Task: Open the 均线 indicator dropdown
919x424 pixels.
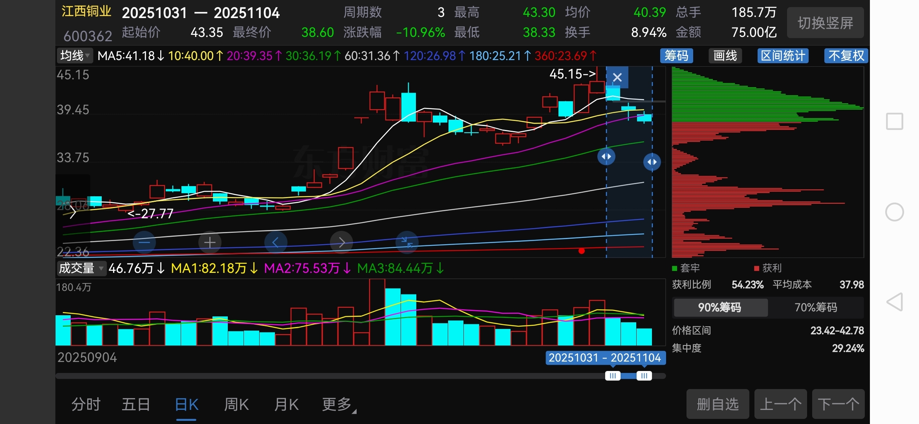Action: tap(75, 56)
